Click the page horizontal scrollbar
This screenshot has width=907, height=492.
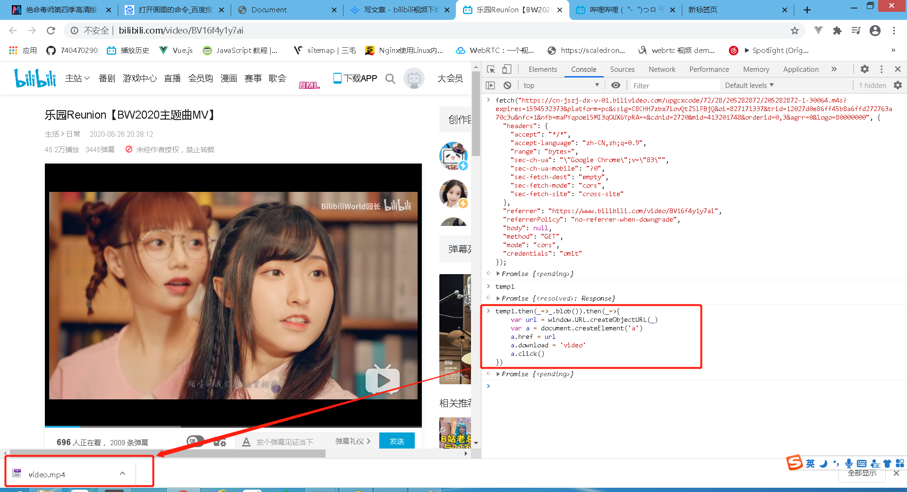point(168,454)
